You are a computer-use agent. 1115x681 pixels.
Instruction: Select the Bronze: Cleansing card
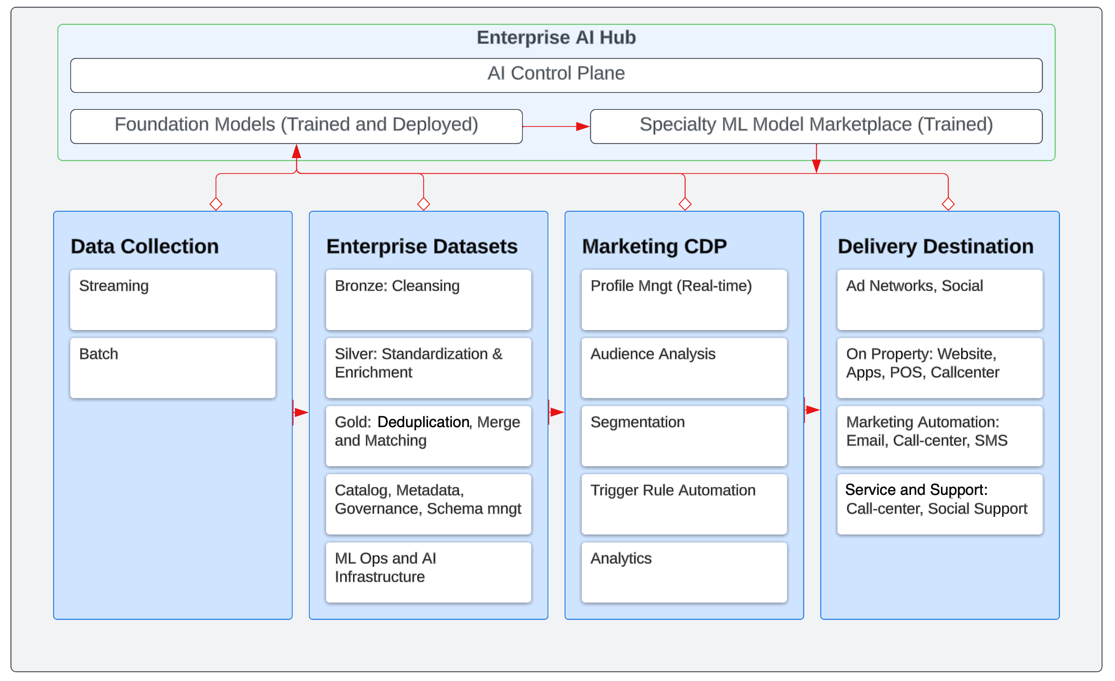[x=429, y=300]
